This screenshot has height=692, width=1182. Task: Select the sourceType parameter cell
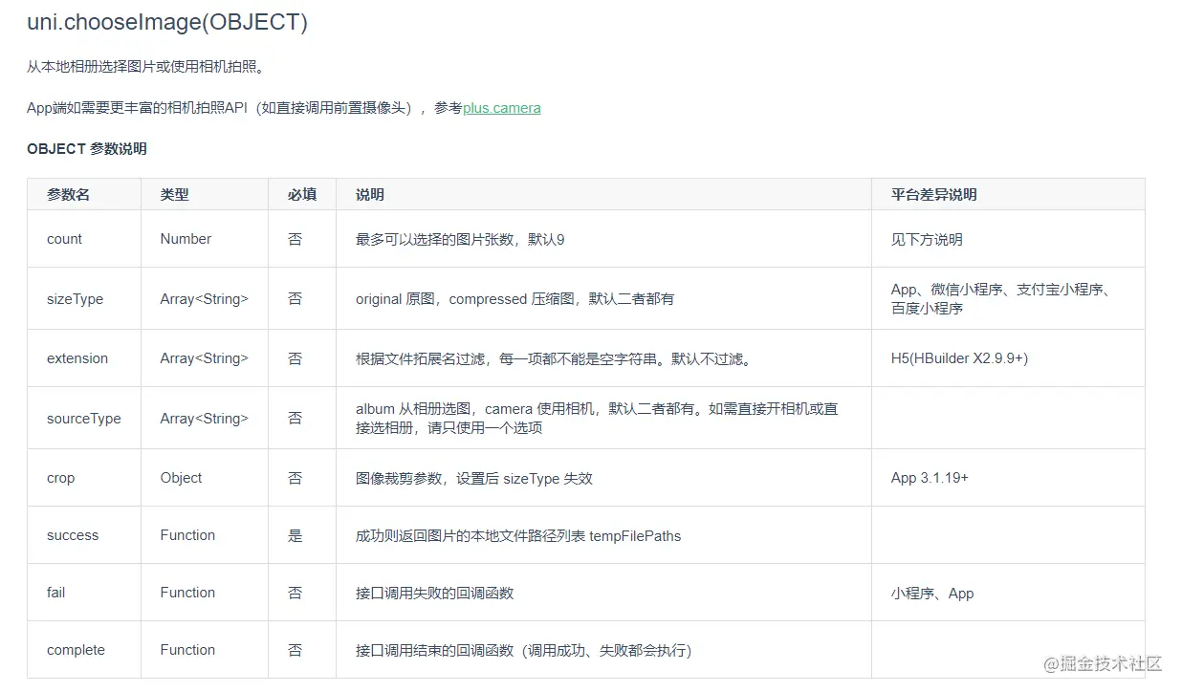(83, 418)
